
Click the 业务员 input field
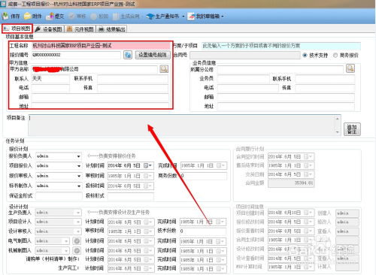[x=243, y=79]
